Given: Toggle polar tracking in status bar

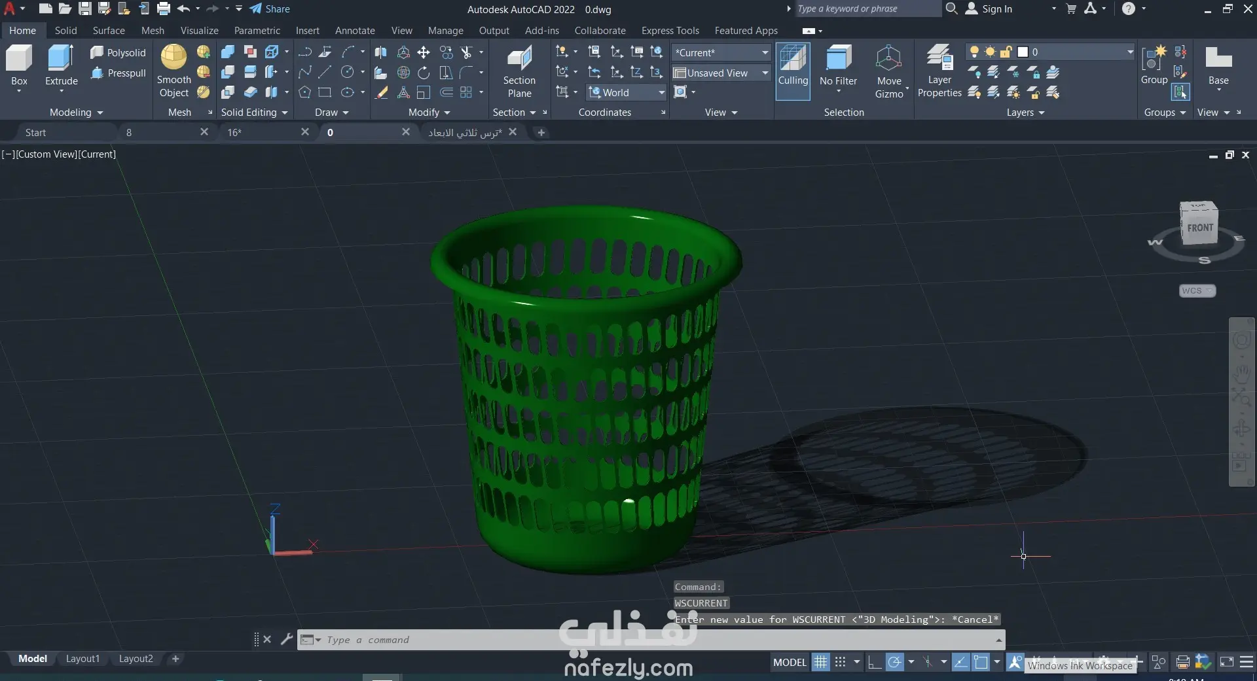Looking at the screenshot, I should 894,662.
